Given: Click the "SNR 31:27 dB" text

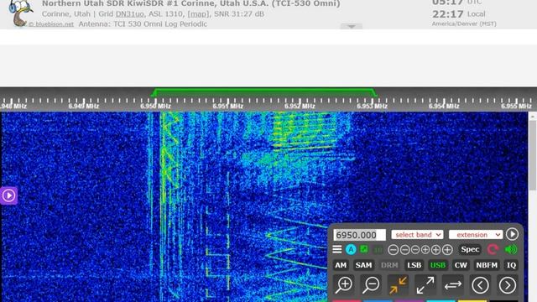Looking at the screenshot, I should (239, 14).
